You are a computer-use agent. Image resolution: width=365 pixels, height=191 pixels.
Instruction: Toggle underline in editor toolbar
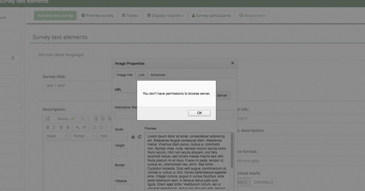click(x=61, y=127)
